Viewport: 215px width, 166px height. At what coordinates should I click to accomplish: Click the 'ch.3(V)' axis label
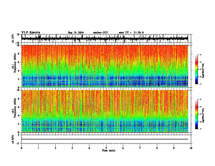pyautogui.click(x=13, y=139)
